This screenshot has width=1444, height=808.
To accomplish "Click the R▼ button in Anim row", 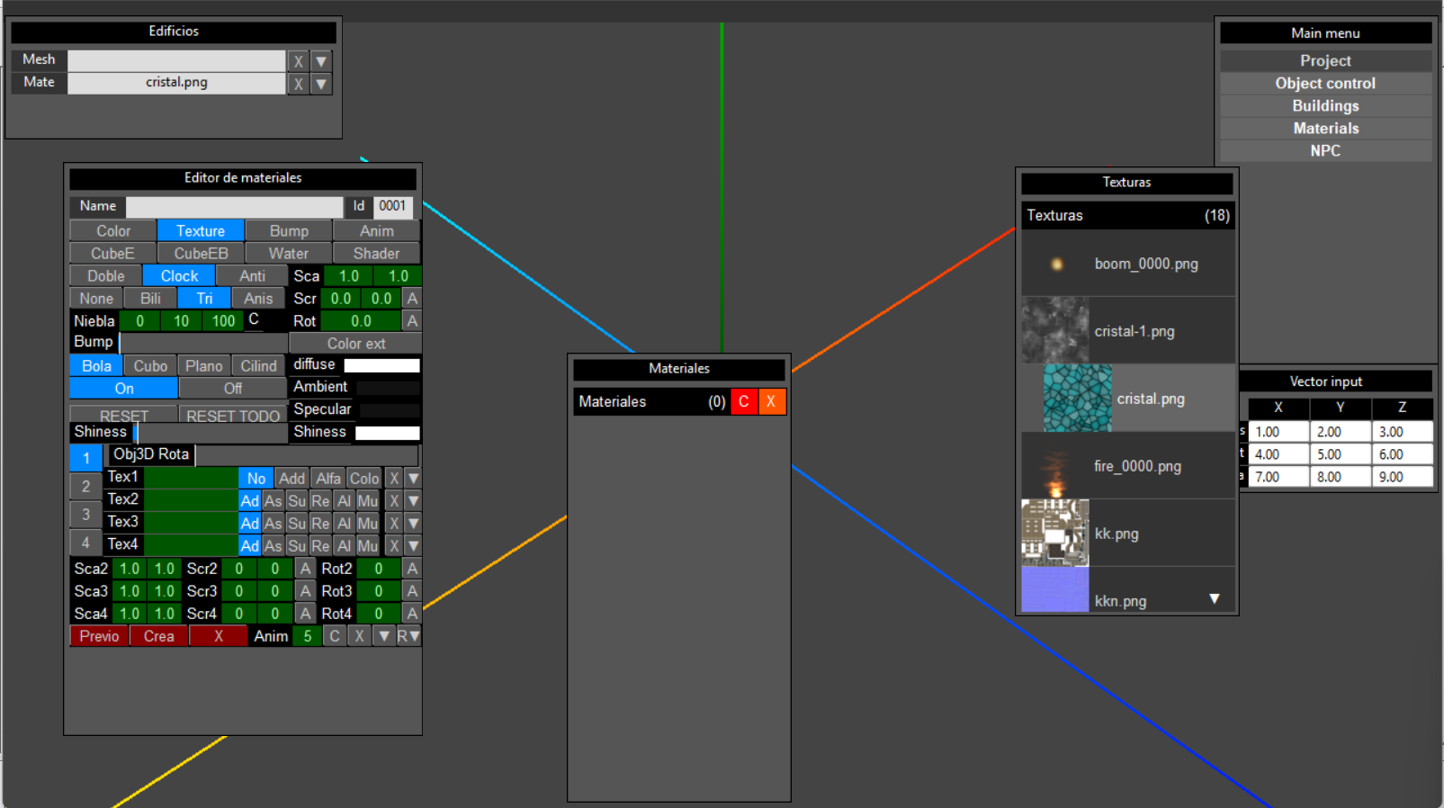I will pyautogui.click(x=408, y=636).
